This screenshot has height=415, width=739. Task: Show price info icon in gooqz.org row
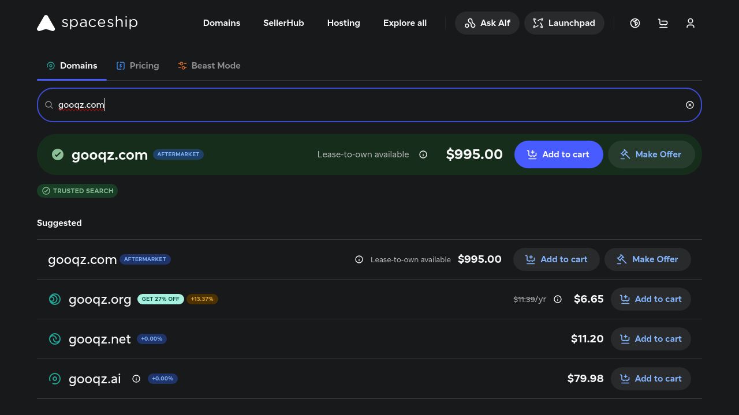(x=558, y=299)
